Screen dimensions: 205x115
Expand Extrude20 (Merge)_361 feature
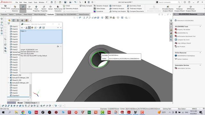point(8,83)
